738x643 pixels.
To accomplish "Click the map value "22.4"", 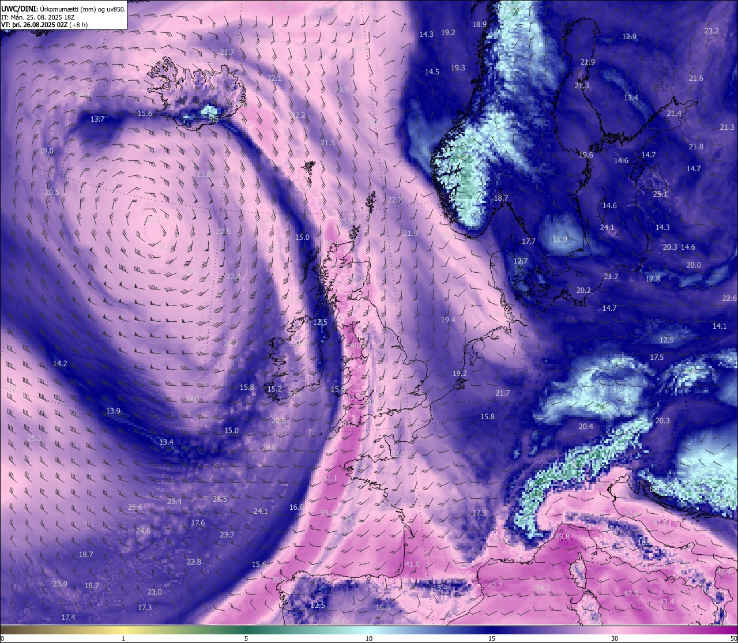I will pos(234,276).
